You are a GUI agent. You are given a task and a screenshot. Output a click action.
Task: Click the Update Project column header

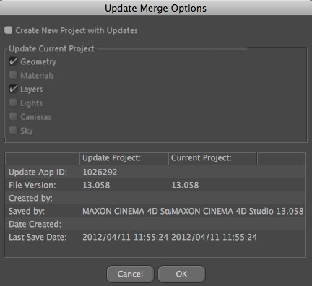123,158
